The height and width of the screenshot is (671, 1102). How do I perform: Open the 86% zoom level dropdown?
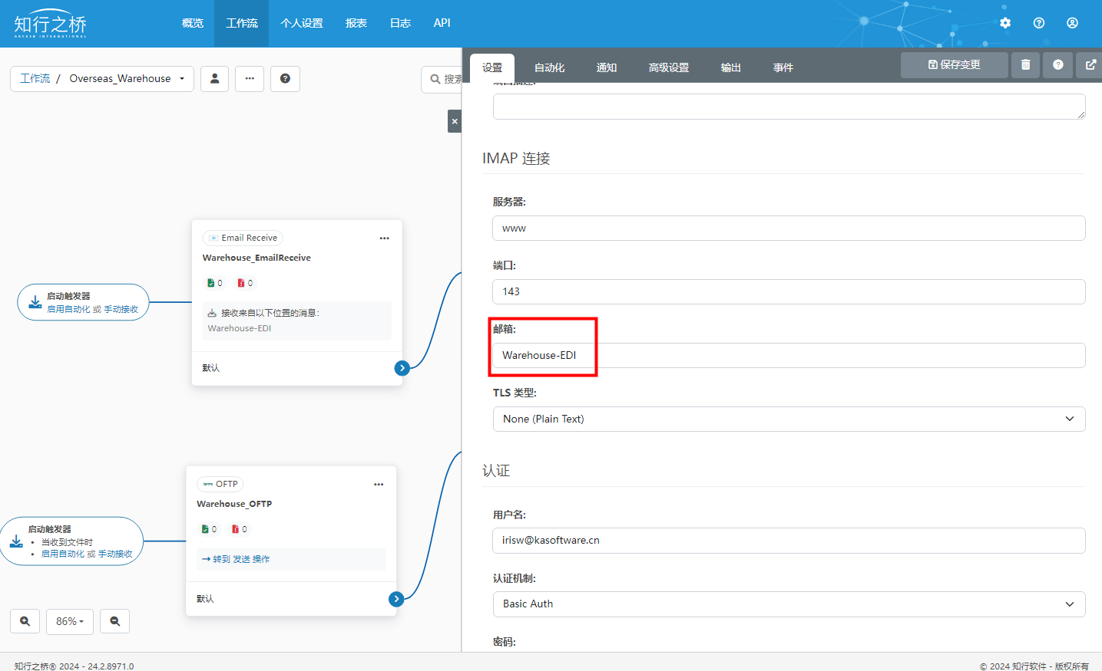[x=70, y=621]
